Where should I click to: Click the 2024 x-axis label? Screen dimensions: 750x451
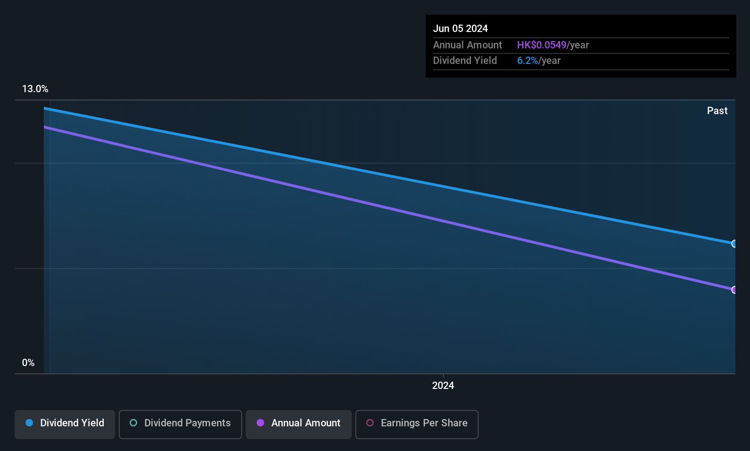pos(443,386)
